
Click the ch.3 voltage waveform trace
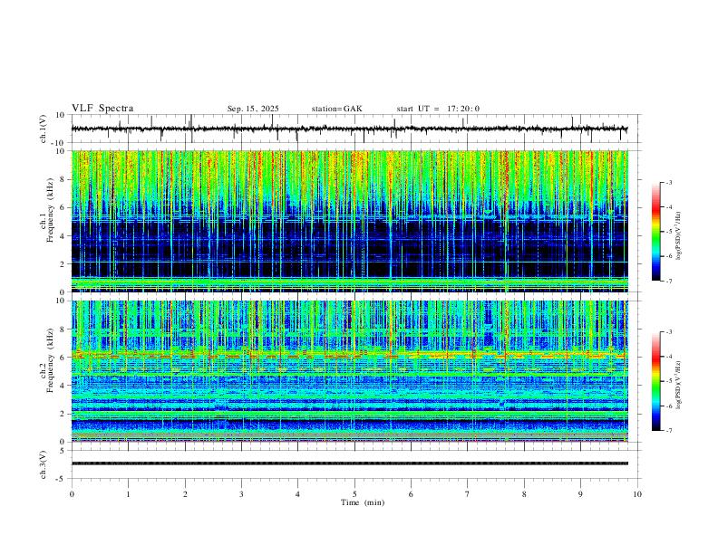pyautogui.click(x=349, y=463)
